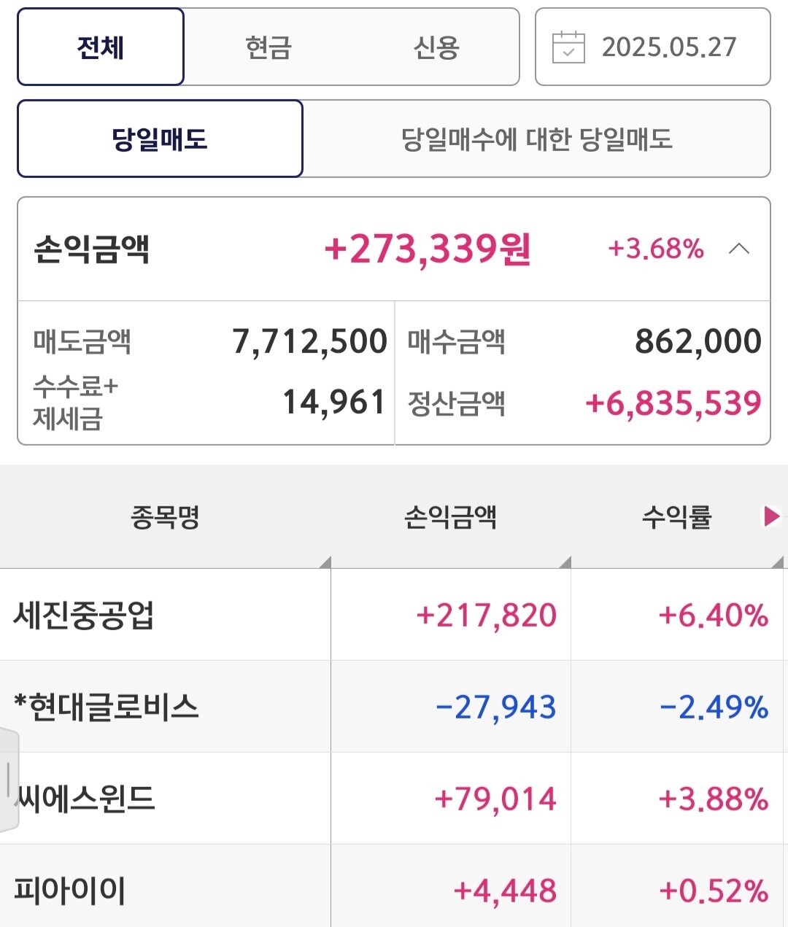Collapse the profit summary chevron
Viewport: 788px width, 927px height.
pos(738,249)
